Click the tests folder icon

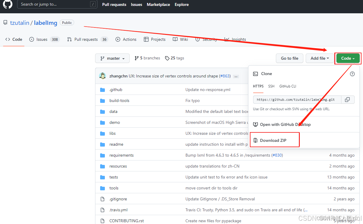tap(102, 177)
